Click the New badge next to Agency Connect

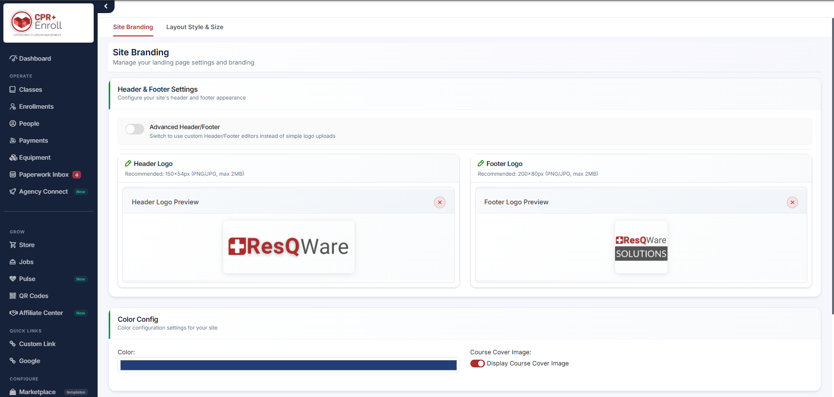[81, 192]
